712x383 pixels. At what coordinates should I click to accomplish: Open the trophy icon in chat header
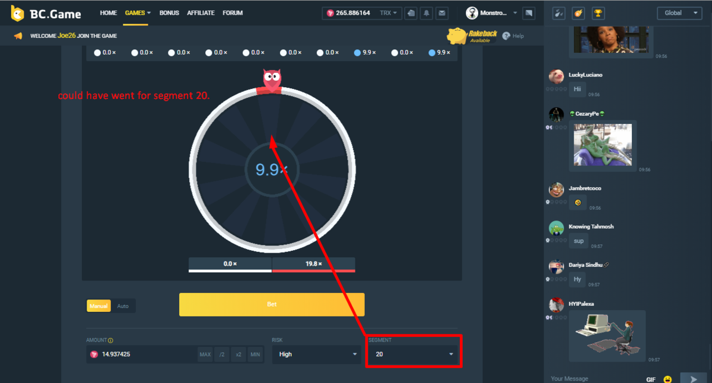tap(598, 13)
